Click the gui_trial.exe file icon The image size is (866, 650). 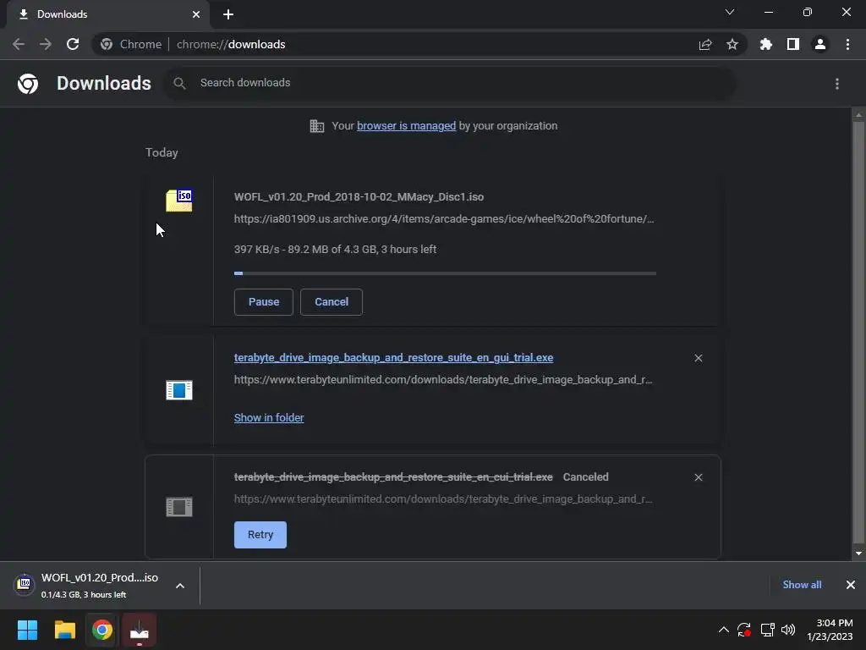click(x=179, y=389)
